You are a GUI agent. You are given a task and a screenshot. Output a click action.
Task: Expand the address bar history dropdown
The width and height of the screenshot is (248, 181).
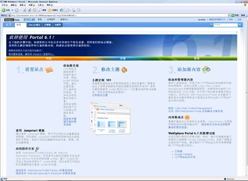229,16
